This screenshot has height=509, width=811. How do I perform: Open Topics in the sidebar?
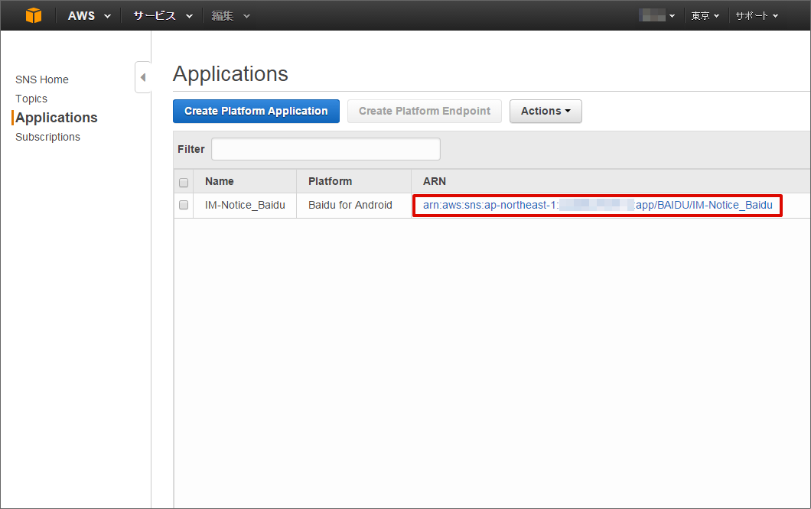pos(31,99)
